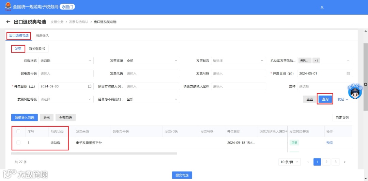Switch to 出口退税勾选 tab

click(x=19, y=36)
